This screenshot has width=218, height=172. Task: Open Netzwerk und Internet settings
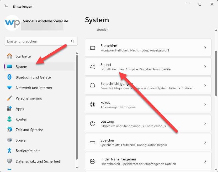tap(40, 88)
